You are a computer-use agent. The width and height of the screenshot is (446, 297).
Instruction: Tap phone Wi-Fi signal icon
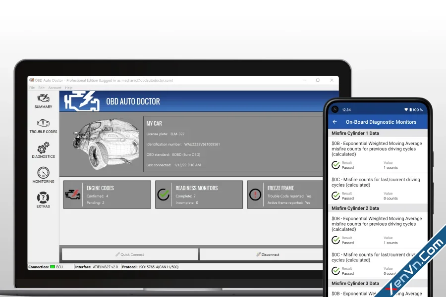(x=406, y=110)
